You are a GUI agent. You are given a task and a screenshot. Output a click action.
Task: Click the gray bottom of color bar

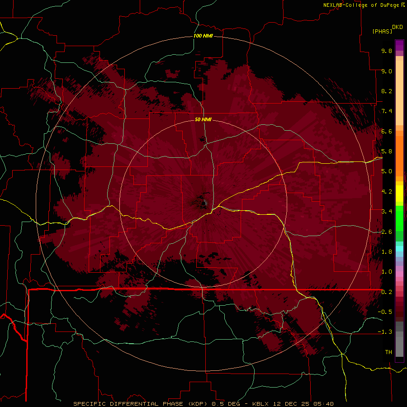coord(399,345)
